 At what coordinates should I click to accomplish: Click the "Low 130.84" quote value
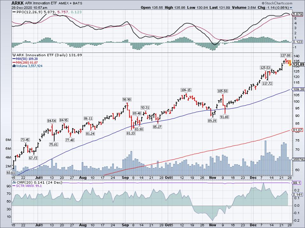(x=197, y=8)
